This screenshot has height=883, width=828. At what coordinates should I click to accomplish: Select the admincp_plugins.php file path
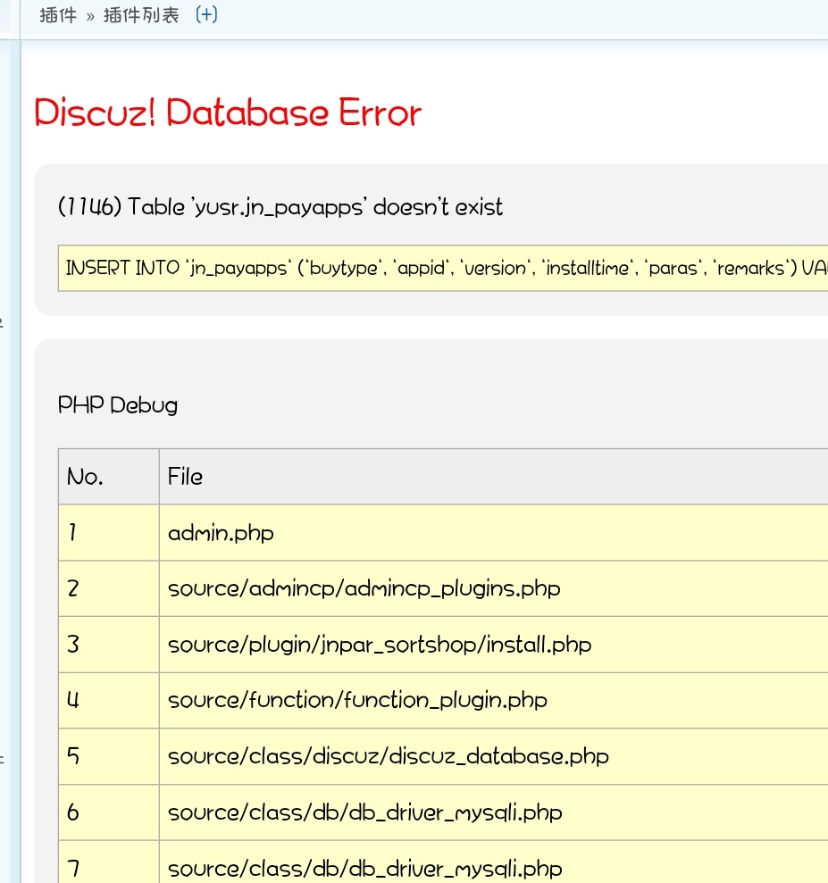coord(364,588)
